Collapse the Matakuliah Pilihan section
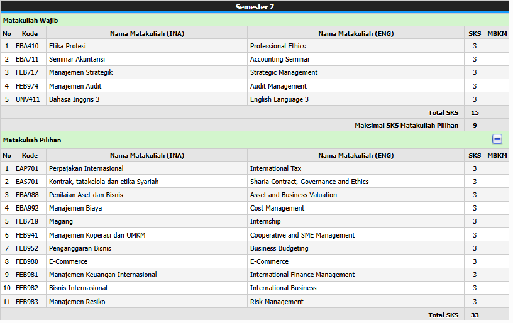 coord(497,140)
